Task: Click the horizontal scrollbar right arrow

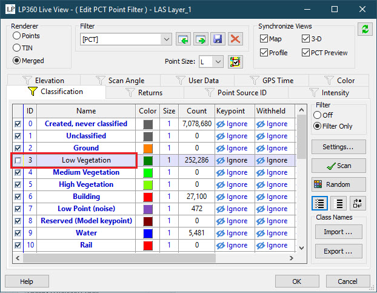Action: [292, 258]
